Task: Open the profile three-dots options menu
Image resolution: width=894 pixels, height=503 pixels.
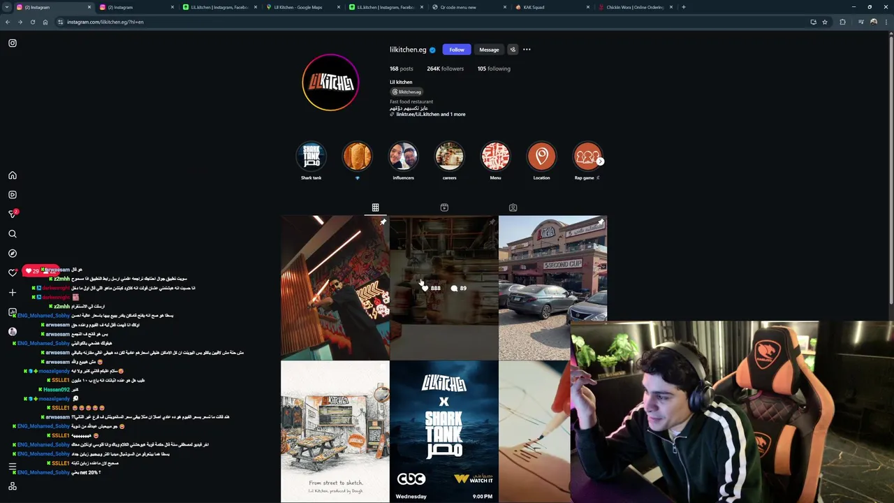Action: click(527, 50)
